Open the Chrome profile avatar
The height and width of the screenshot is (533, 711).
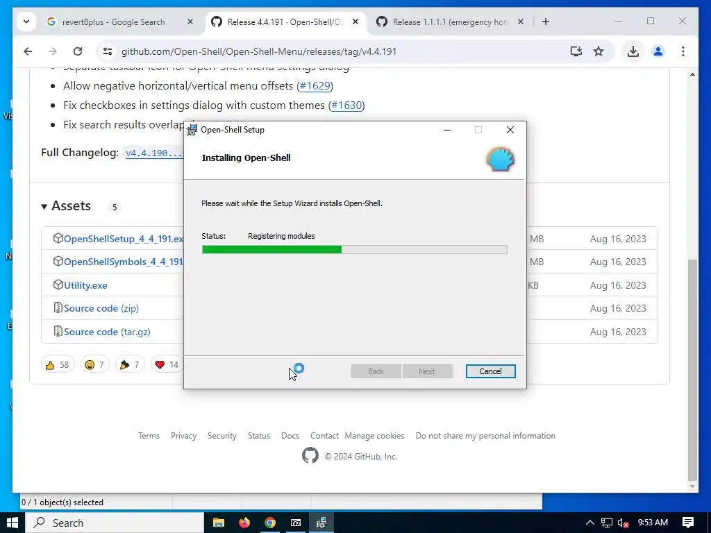pos(658,51)
